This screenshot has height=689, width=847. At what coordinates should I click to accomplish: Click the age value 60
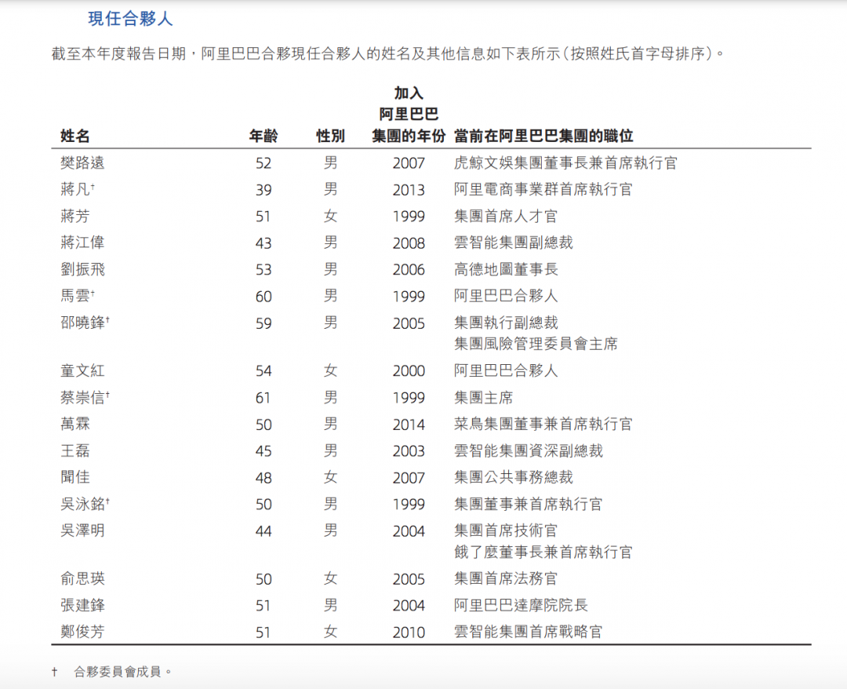click(264, 297)
